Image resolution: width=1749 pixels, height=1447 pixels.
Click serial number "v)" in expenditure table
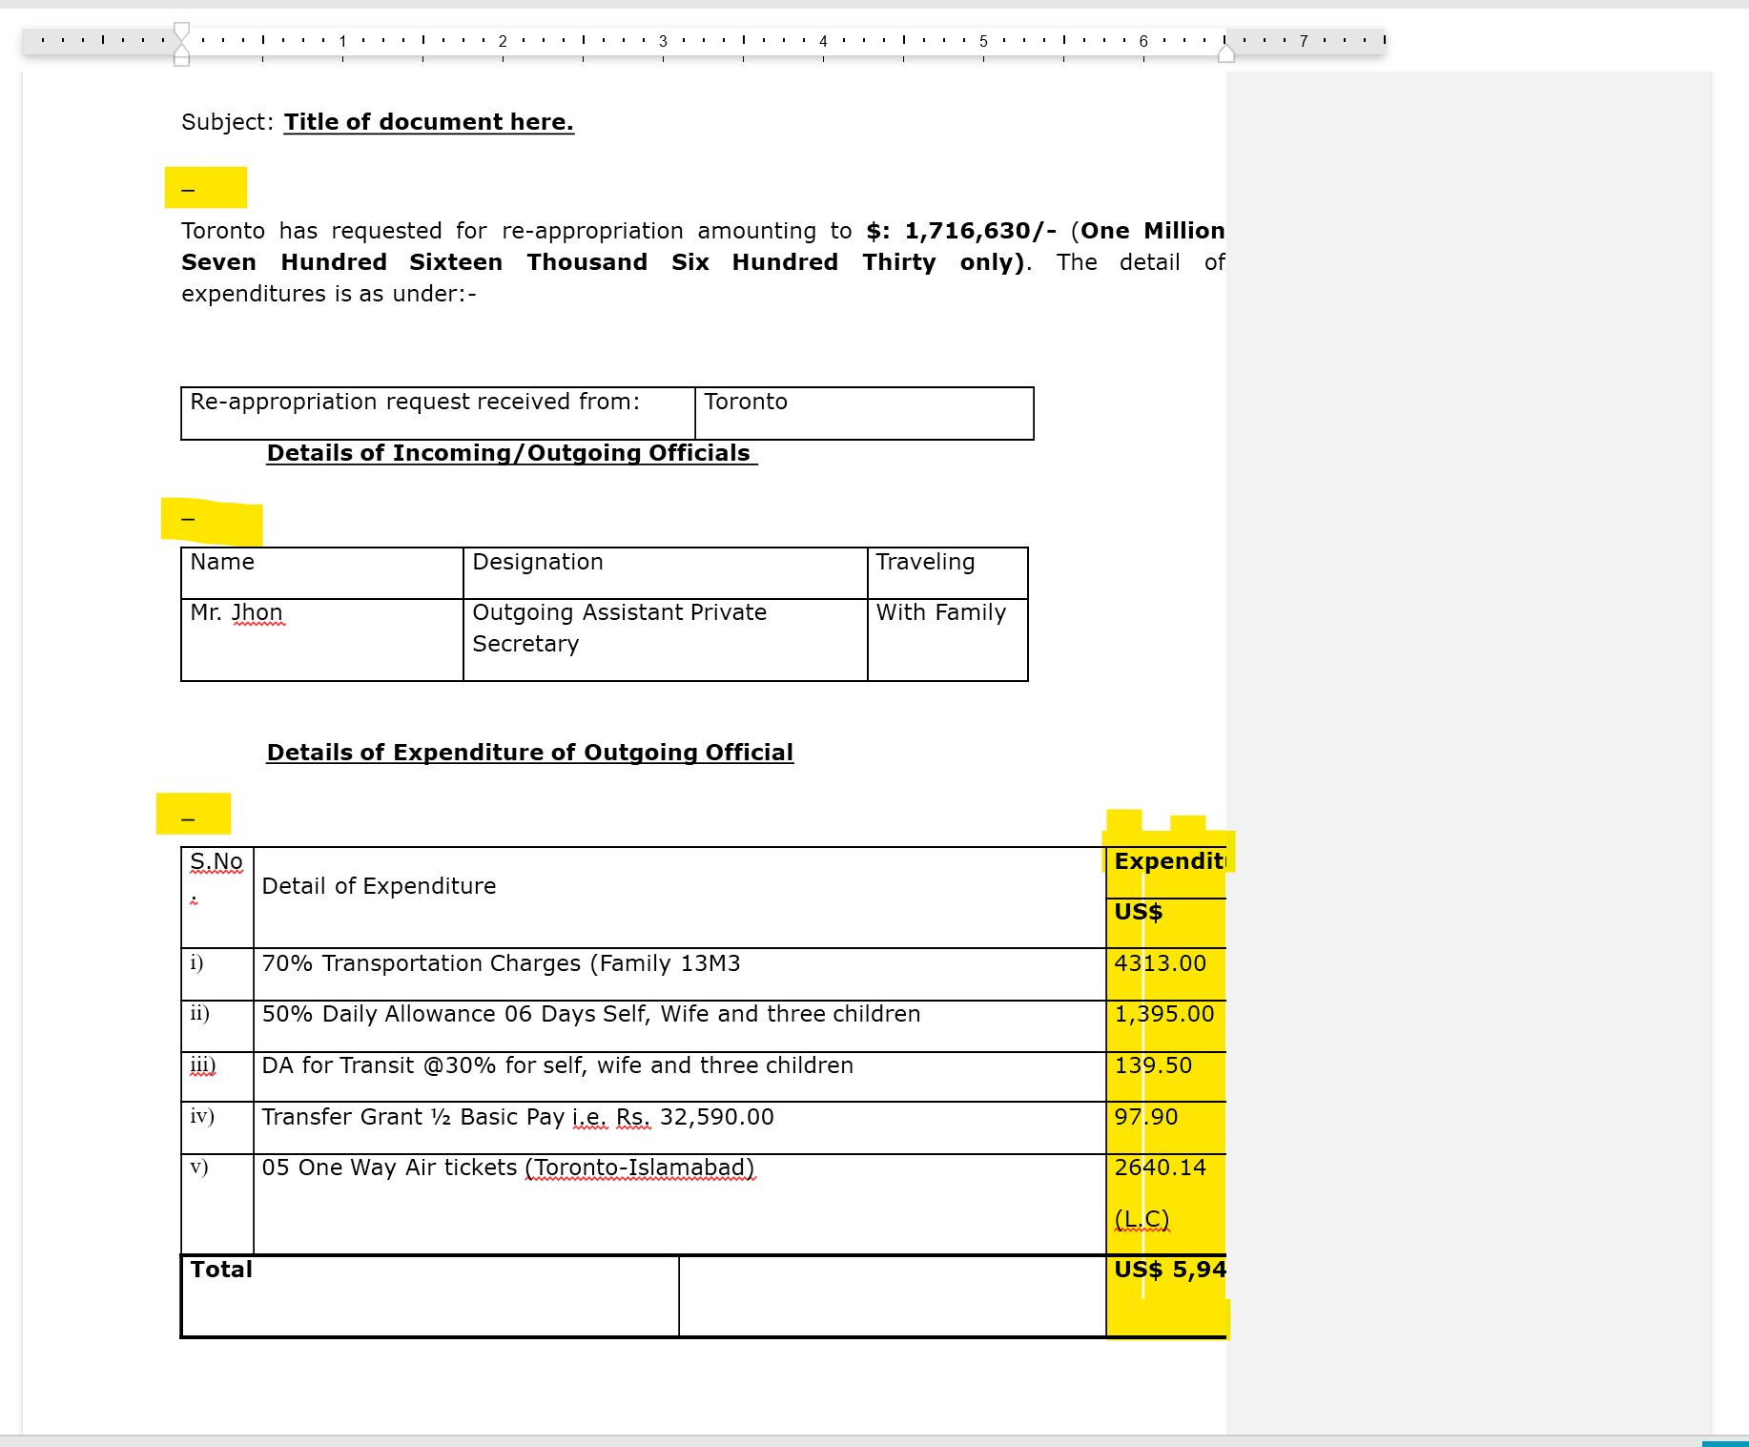(x=198, y=1167)
